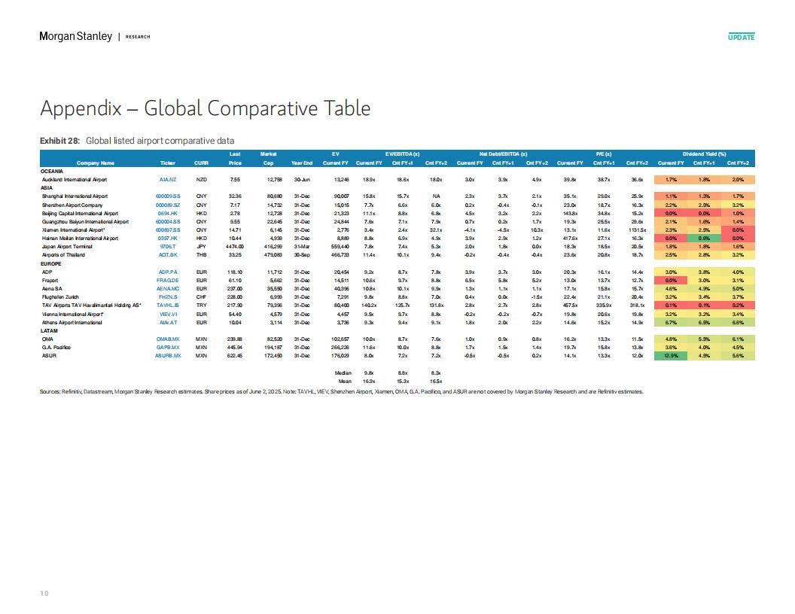
Task: Click the NZD currency cell
Action: [201, 179]
